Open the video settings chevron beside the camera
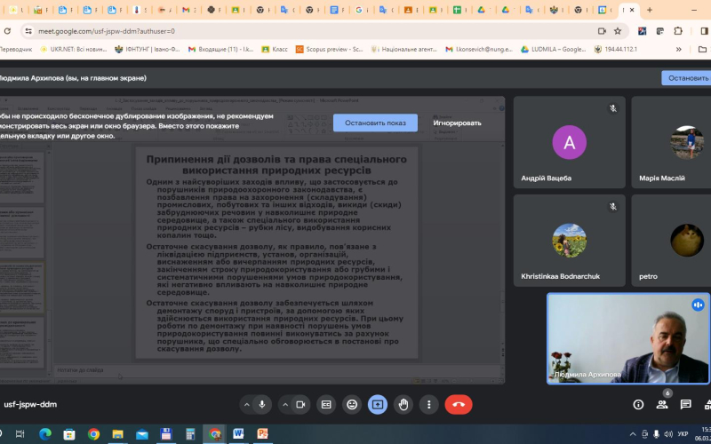 tap(285, 405)
